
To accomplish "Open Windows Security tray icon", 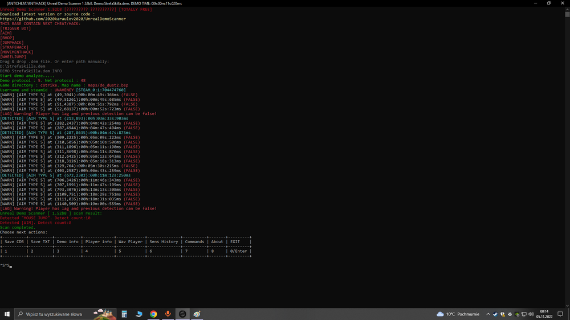I will 502,314.
